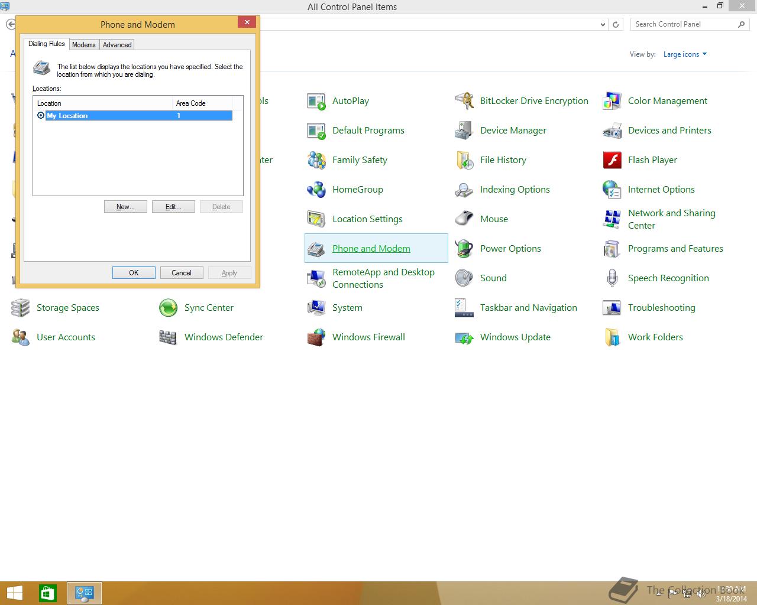Open the User Accounts icon
Viewport: 757px width, 605px height.
21,337
